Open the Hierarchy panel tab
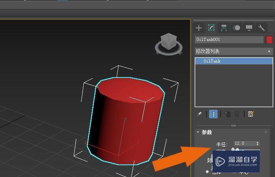This screenshot has height=177, width=275. coord(224,28)
